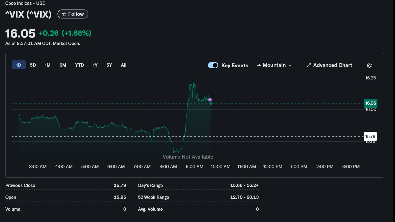Click the large 16.05 price heading

point(21,33)
